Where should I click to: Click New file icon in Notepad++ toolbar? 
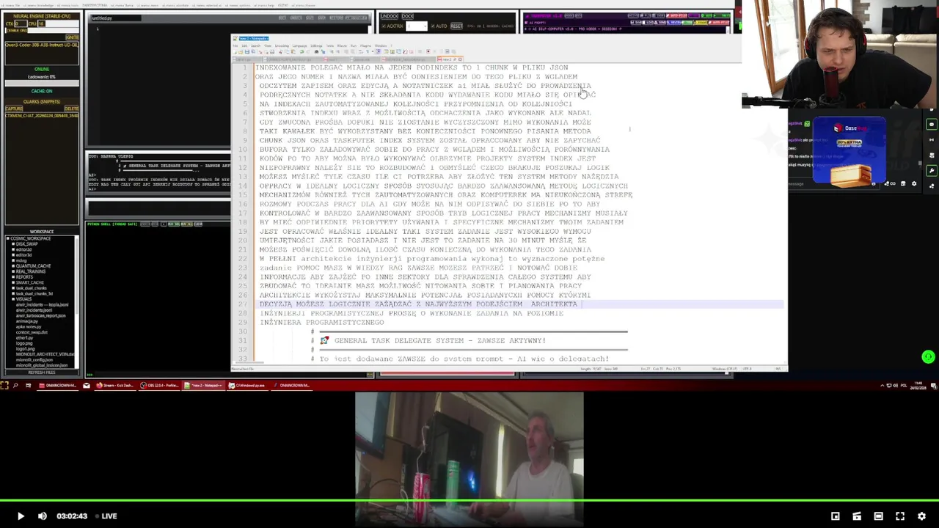(235, 52)
